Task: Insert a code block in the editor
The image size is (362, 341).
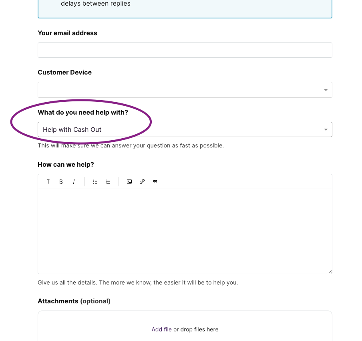Action: click(129, 182)
